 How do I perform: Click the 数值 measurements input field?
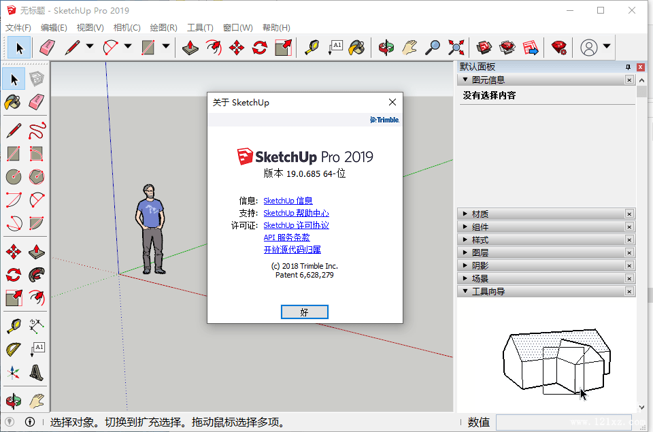click(564, 422)
